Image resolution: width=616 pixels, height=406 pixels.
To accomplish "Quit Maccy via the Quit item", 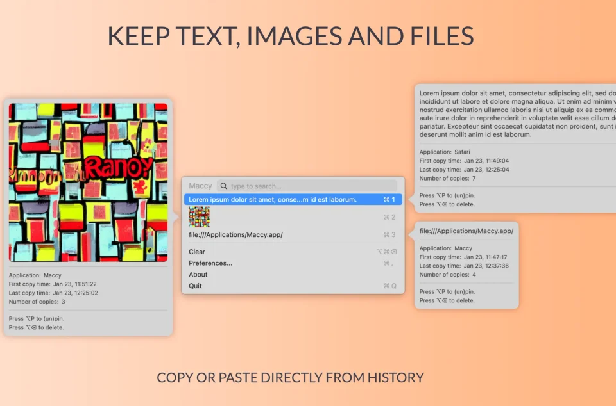I will (x=293, y=286).
